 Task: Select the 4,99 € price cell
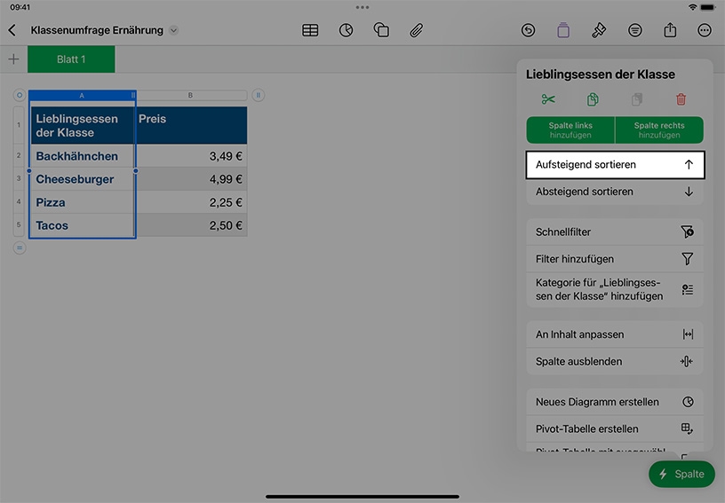(x=191, y=179)
